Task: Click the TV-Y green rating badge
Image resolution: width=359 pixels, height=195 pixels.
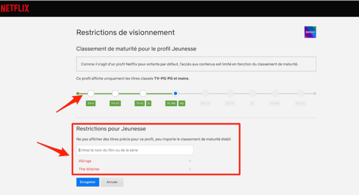Action: (91, 104)
